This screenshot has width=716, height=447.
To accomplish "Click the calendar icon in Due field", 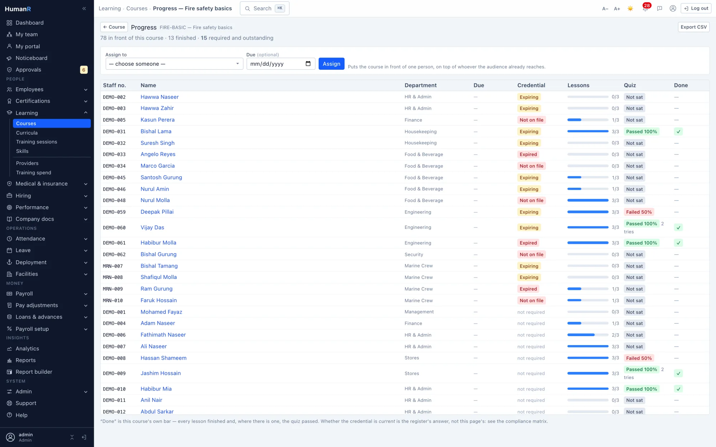I will click(308, 64).
